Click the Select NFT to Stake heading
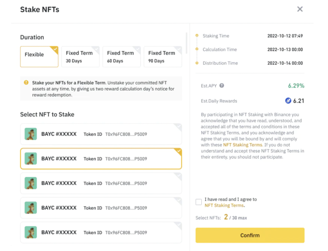Image resolution: width=328 pixels, height=251 pixels. 47,115
